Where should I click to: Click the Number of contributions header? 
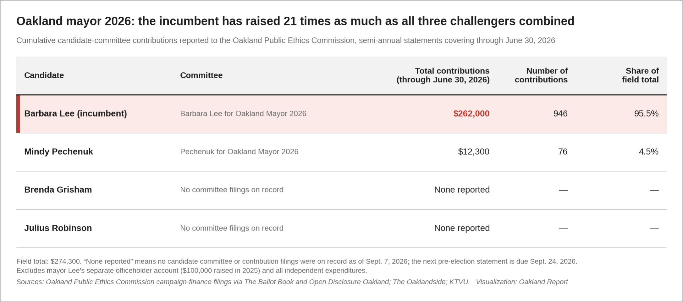541,75
